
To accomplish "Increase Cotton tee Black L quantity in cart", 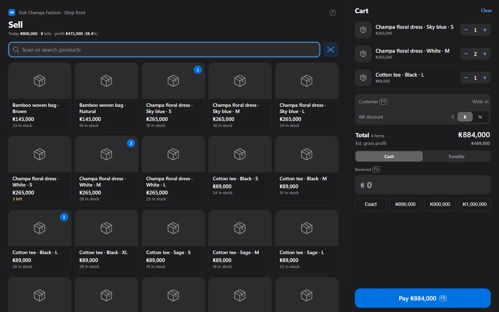I will click(485, 78).
